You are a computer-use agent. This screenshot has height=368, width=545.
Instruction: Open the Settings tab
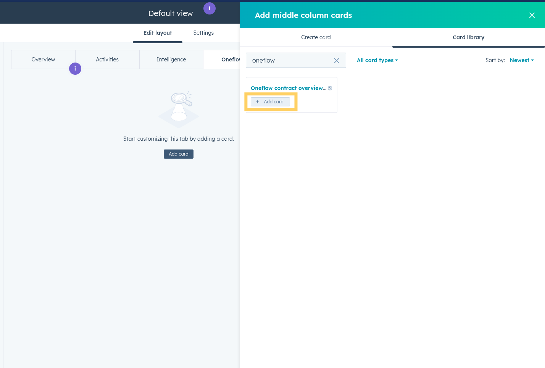coord(203,33)
